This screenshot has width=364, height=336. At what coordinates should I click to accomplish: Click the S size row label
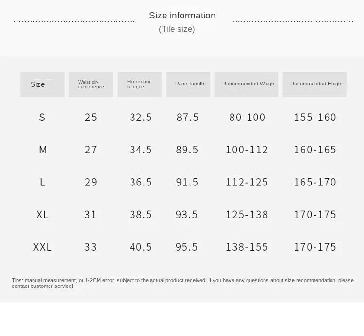[x=42, y=117]
